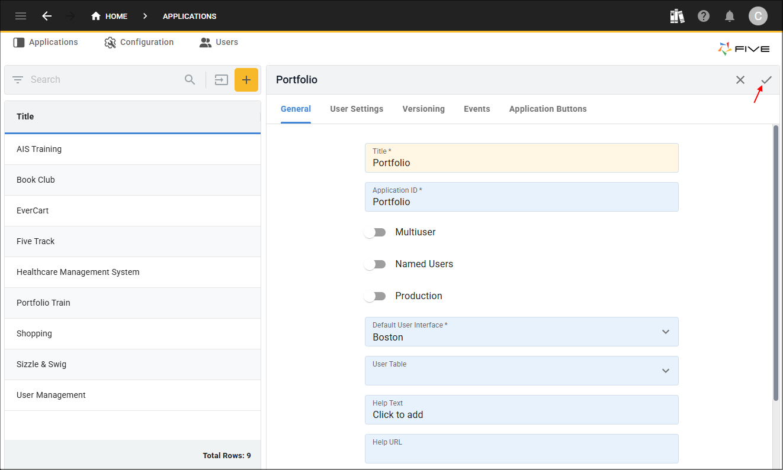Cancel editing with the X icon
Image resolution: width=783 pixels, height=470 pixels.
pos(740,80)
